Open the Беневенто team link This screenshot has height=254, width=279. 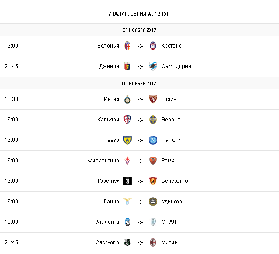(174, 181)
